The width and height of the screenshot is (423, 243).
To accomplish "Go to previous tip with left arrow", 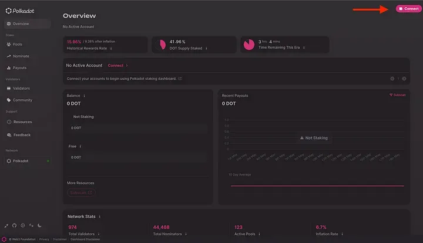I will pyautogui.click(x=392, y=79).
